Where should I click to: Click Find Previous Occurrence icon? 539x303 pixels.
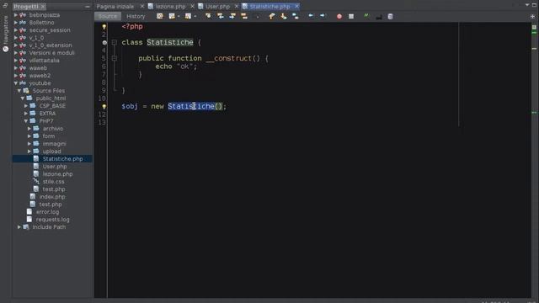pos(221,16)
